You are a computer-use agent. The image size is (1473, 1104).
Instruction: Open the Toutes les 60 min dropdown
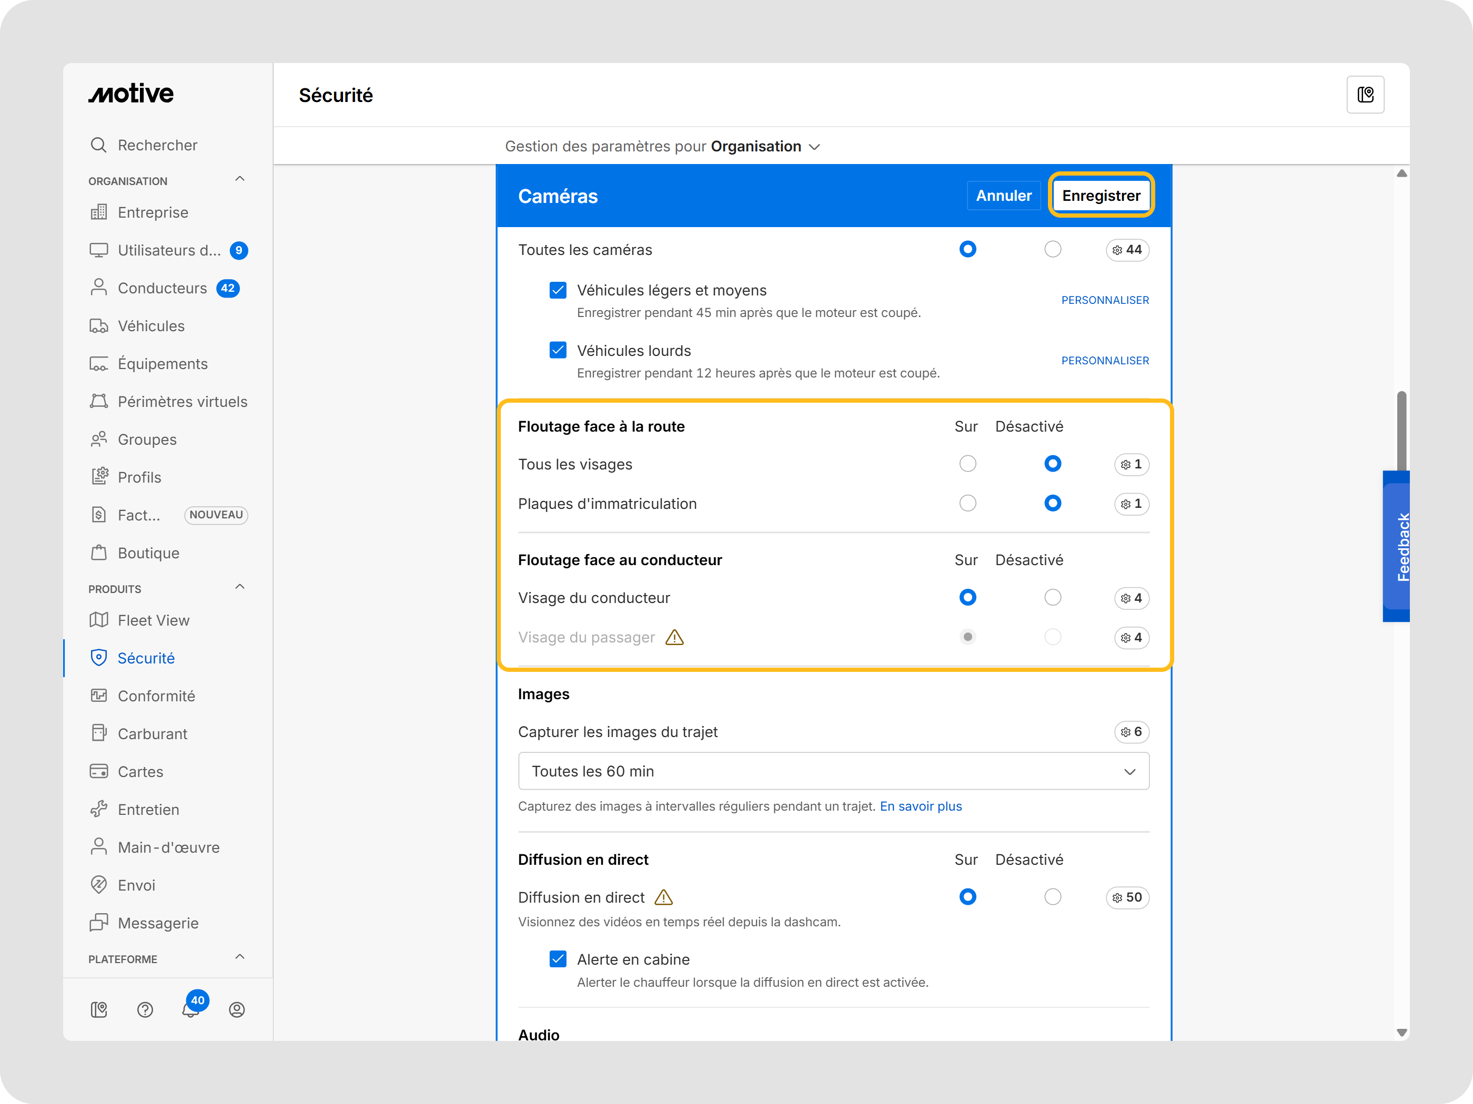(x=834, y=771)
